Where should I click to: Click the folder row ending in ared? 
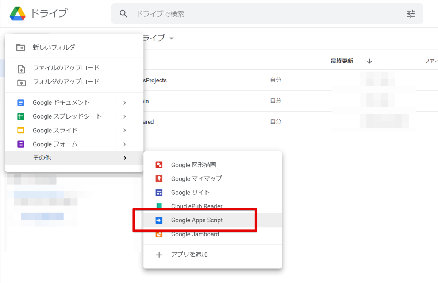point(291,122)
